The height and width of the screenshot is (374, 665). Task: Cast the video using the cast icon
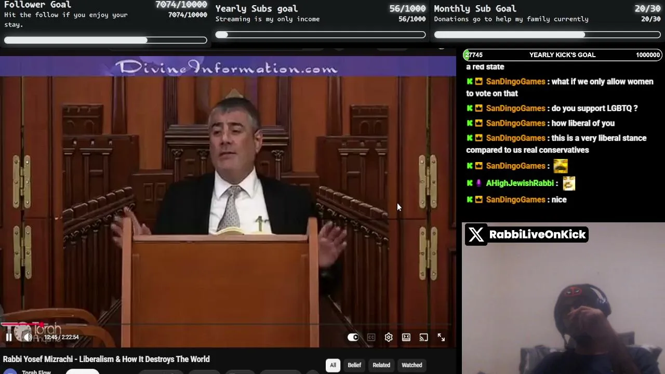424,337
